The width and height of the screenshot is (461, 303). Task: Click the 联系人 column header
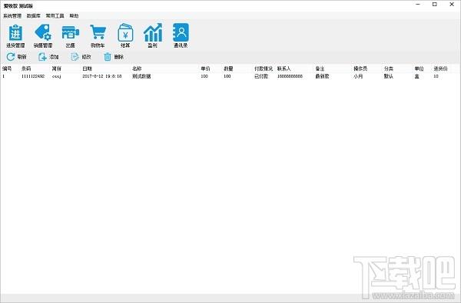pyautogui.click(x=284, y=68)
